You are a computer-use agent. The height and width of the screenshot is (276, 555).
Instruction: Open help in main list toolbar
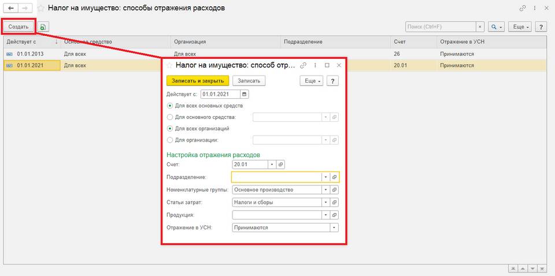click(541, 27)
